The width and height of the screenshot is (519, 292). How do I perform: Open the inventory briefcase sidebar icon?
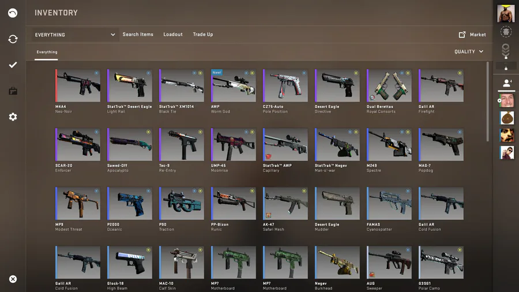point(13,91)
